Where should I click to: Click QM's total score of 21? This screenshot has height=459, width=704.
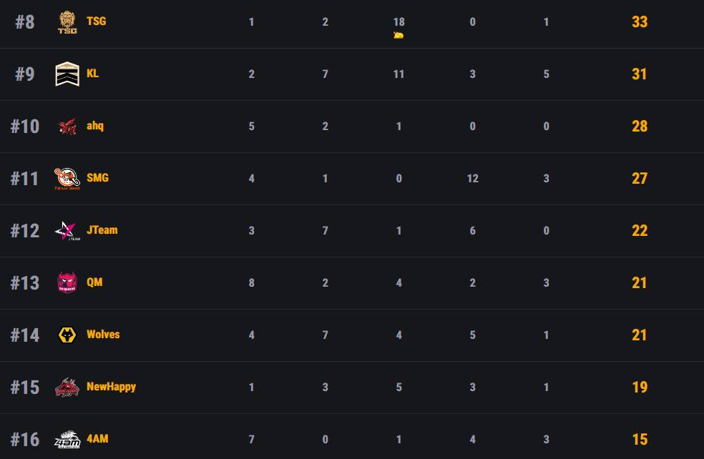(639, 282)
